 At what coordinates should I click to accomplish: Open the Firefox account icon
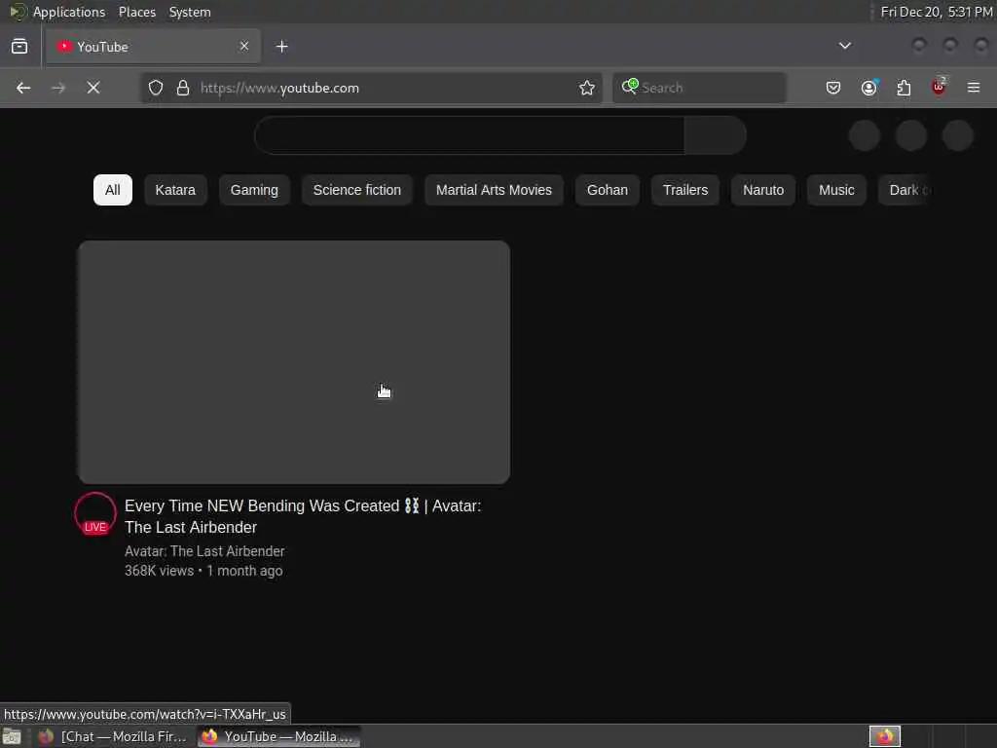869,88
